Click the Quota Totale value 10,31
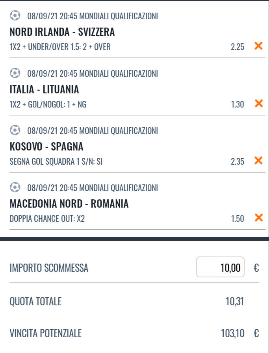 pyautogui.click(x=235, y=301)
